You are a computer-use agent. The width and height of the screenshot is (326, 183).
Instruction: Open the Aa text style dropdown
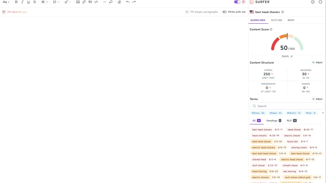(6, 2)
